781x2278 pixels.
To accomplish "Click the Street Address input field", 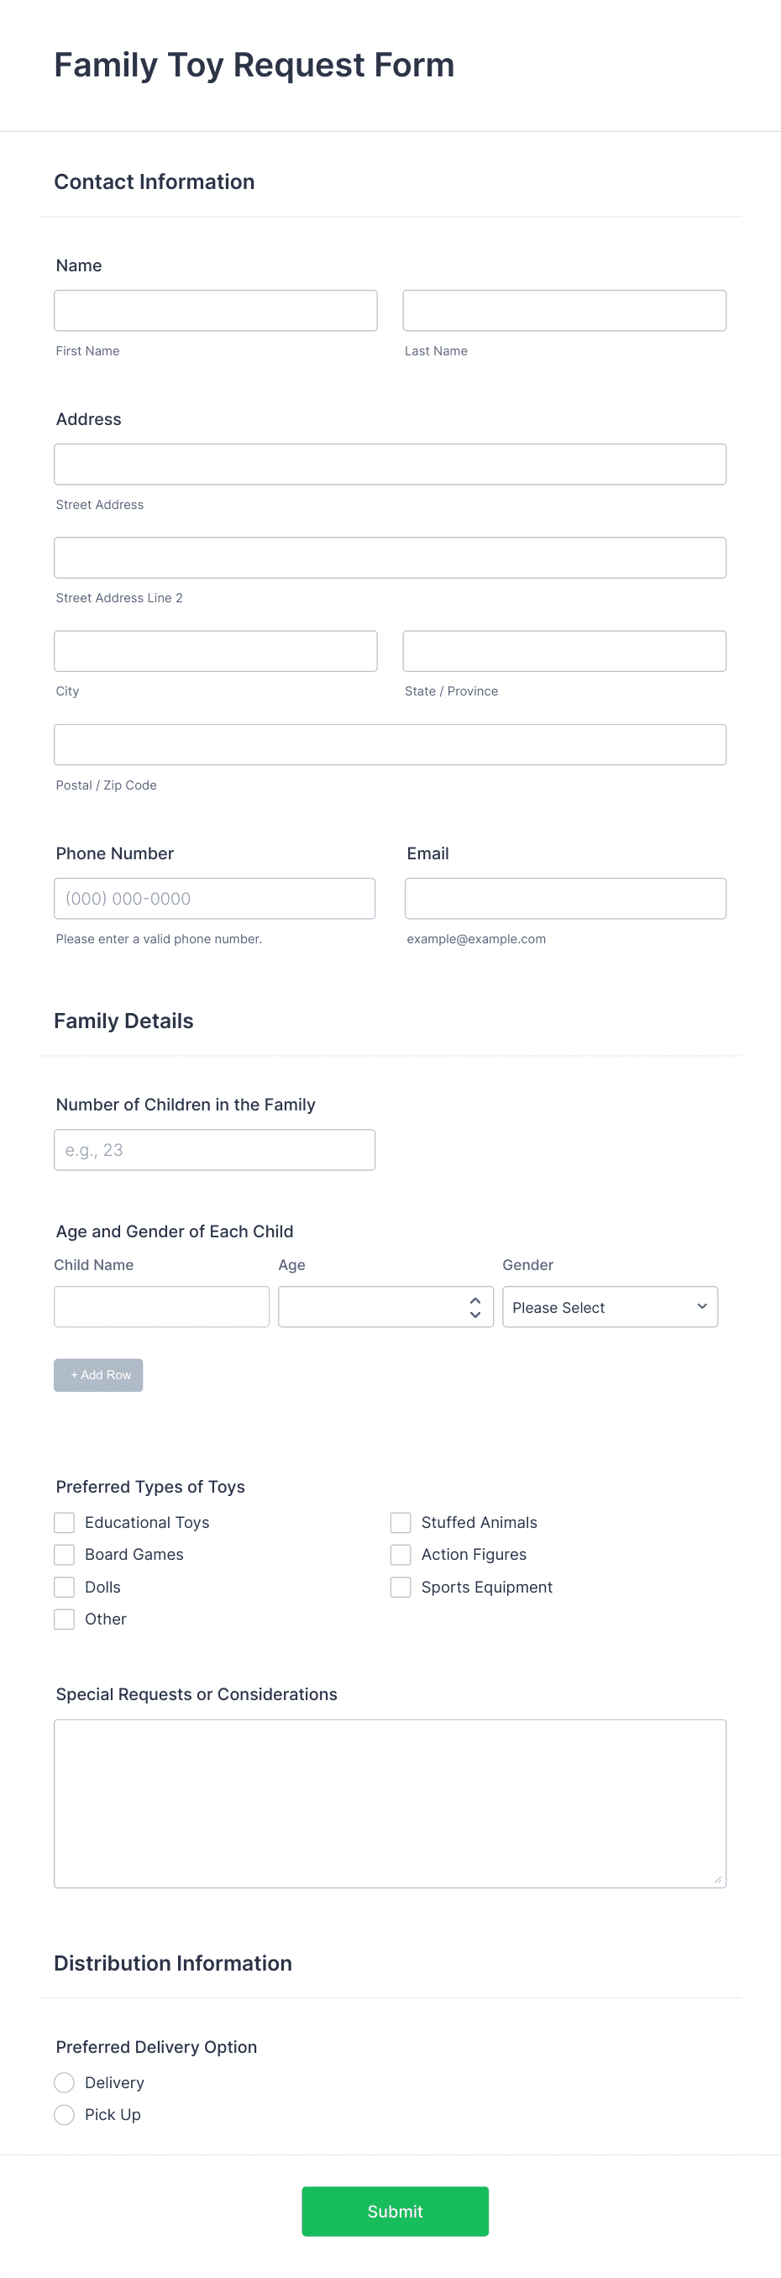I will tap(389, 464).
